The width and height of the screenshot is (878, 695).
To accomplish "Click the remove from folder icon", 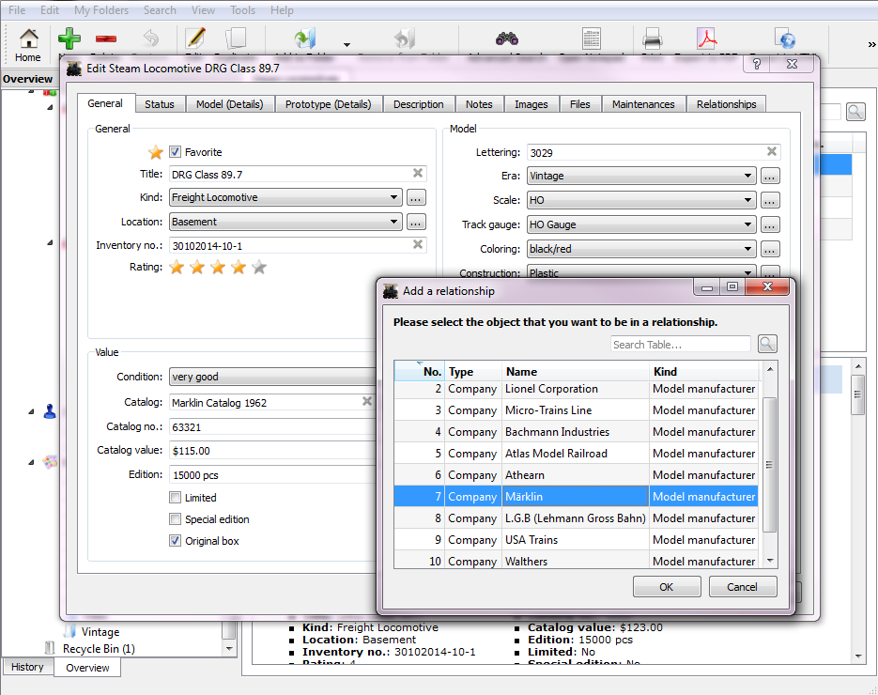I will [x=405, y=39].
